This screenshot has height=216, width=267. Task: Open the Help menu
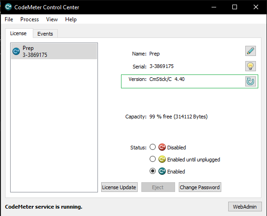[71, 19]
